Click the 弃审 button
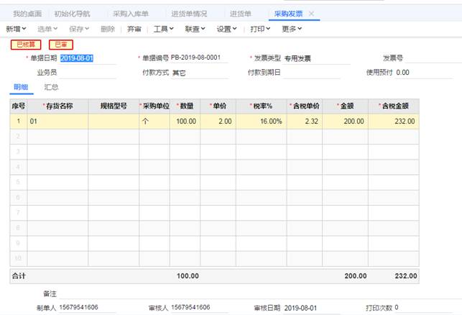The image size is (462, 315). [134, 29]
